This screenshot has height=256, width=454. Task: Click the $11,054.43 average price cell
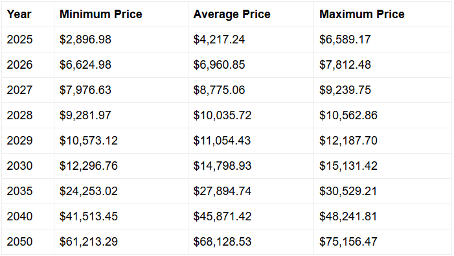251,141
